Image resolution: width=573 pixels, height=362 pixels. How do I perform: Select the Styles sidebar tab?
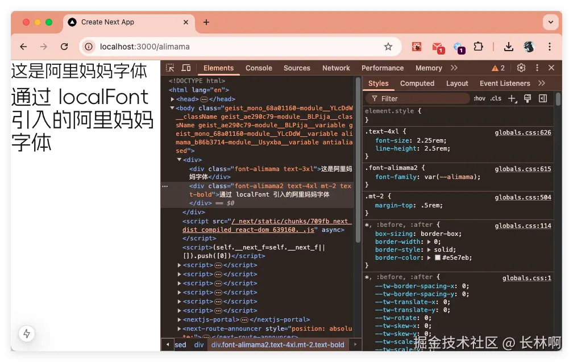(x=378, y=84)
